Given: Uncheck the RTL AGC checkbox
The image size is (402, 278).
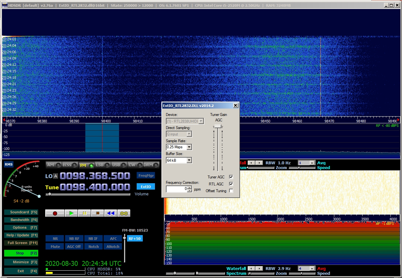Looking at the screenshot, I should (231, 184).
